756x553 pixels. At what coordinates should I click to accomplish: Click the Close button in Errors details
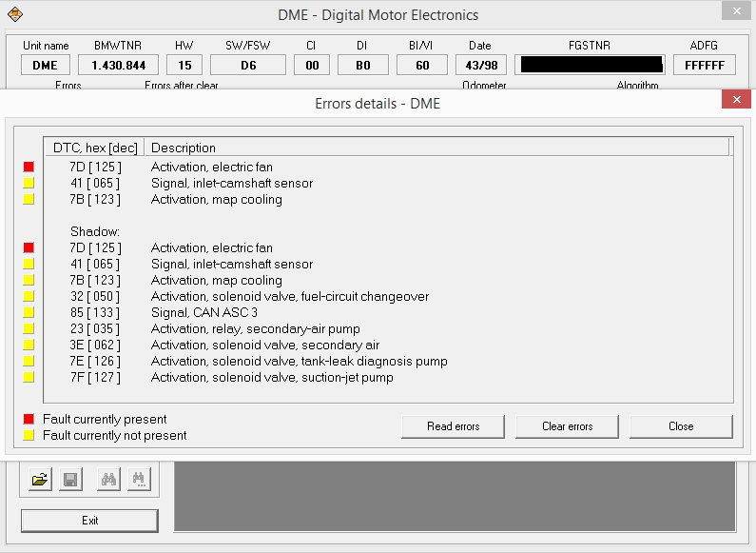(681, 426)
